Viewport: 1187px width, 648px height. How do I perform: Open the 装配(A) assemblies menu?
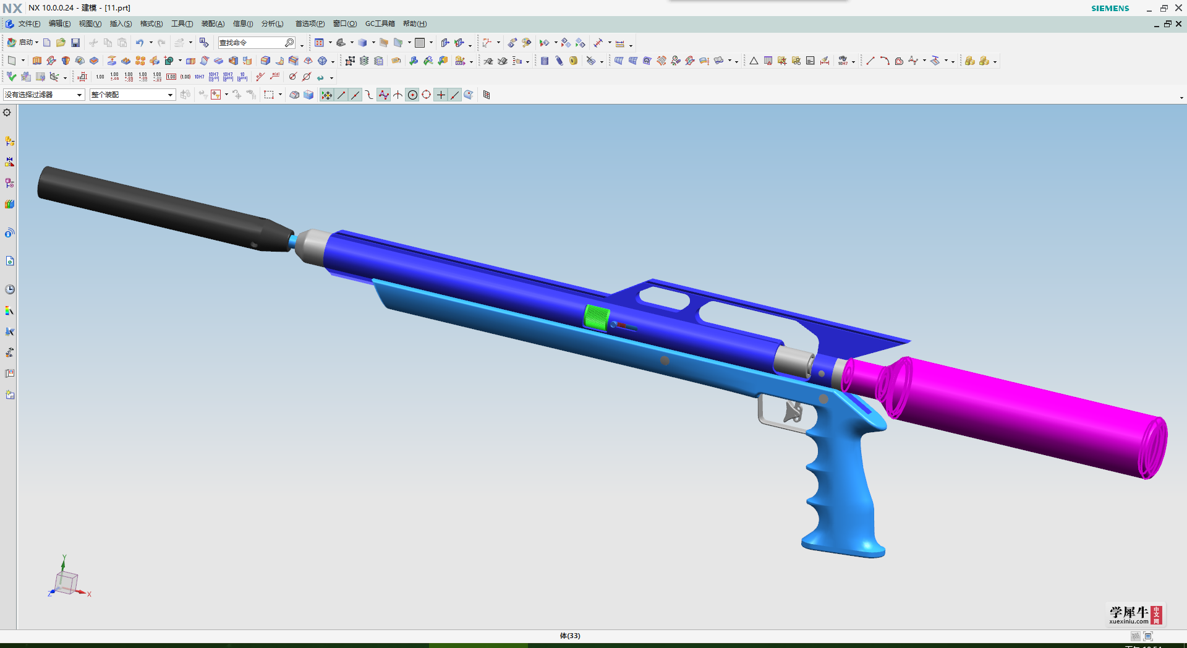[213, 23]
